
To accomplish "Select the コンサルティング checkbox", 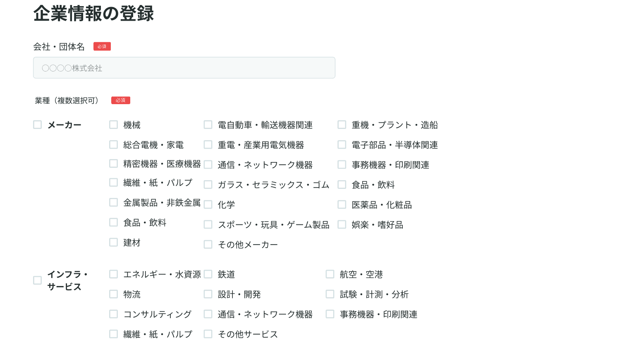I will [113, 314].
